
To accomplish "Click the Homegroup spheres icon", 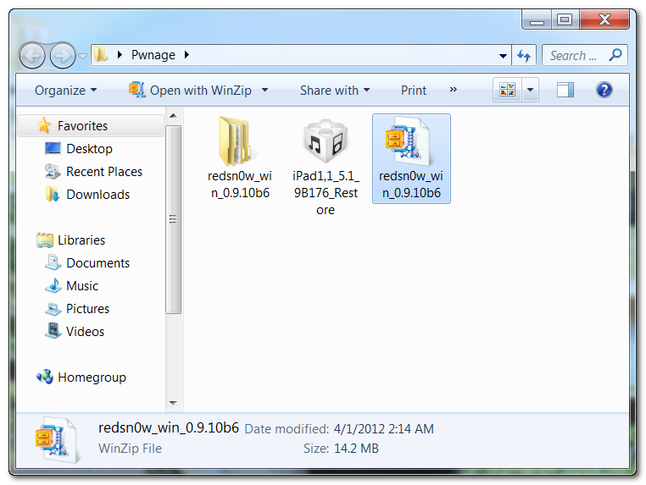I will [x=45, y=377].
